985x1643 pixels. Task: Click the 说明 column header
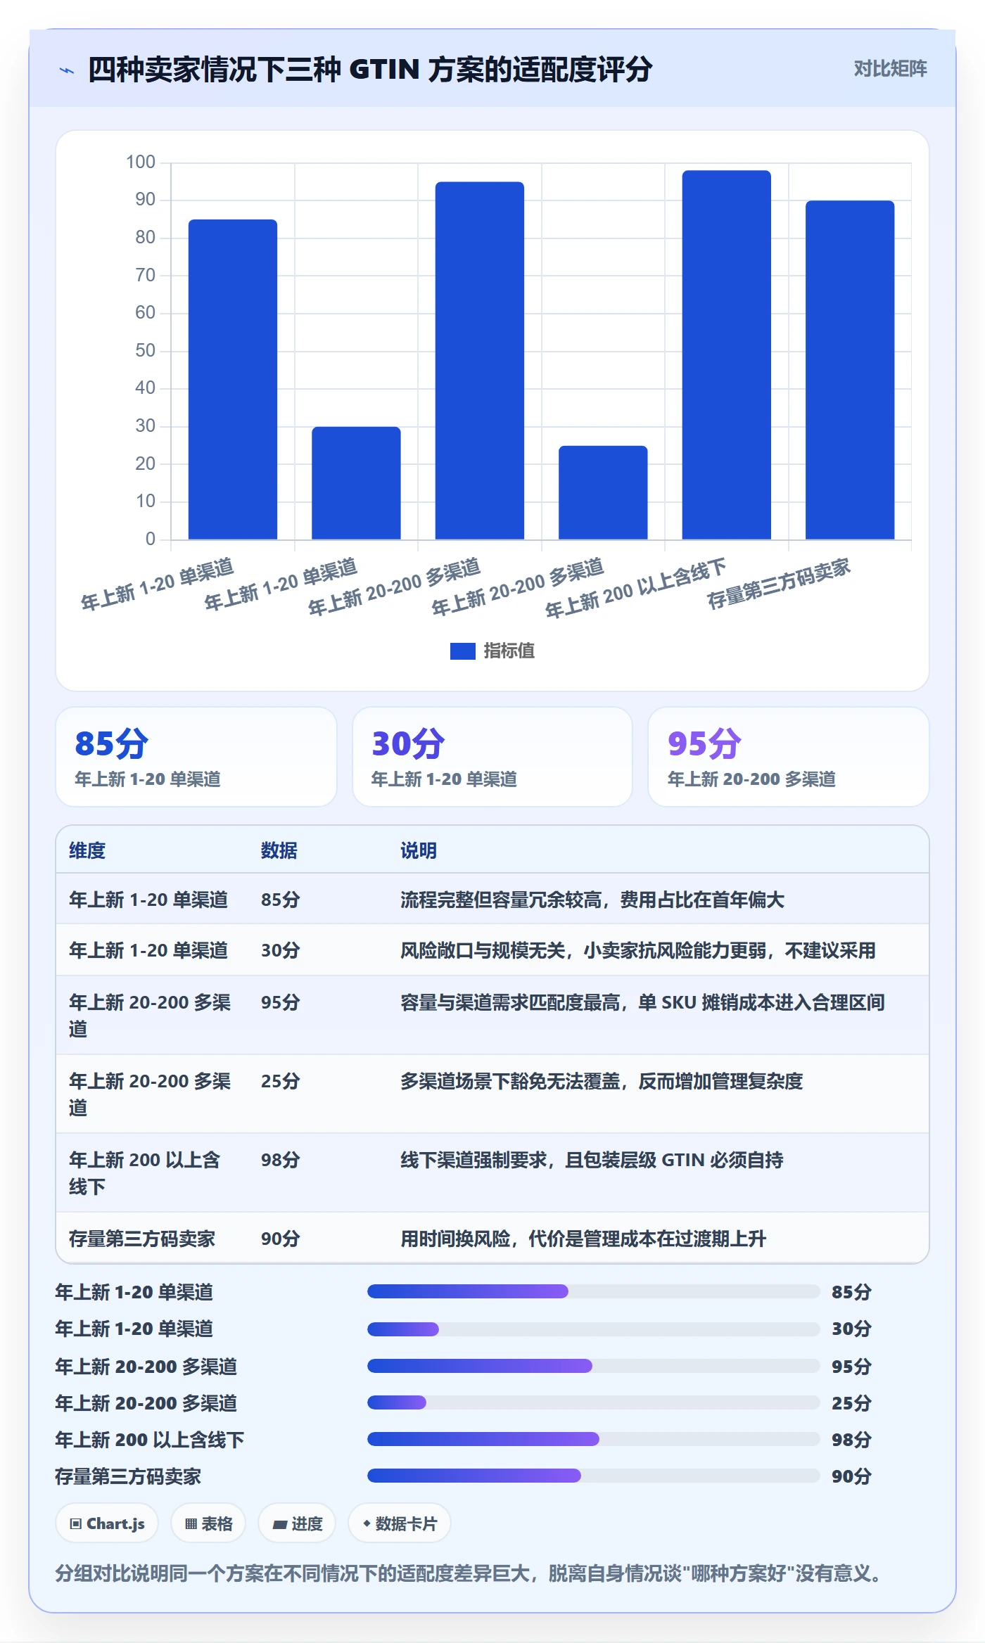click(419, 850)
